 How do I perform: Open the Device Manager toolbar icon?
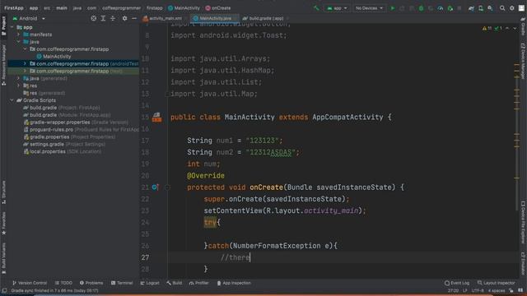[x=481, y=8]
